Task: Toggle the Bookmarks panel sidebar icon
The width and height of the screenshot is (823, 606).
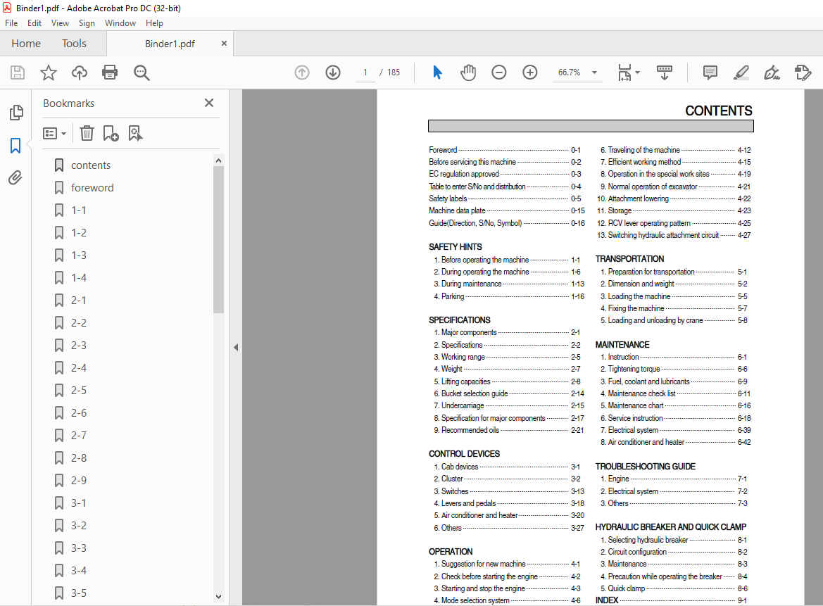Action: tap(15, 146)
